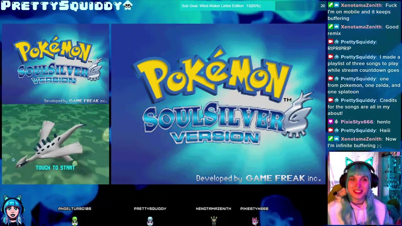Open XenotamaZenith name on 'Good remix' message
Viewport: 402px width, 226px height.
(361, 27)
